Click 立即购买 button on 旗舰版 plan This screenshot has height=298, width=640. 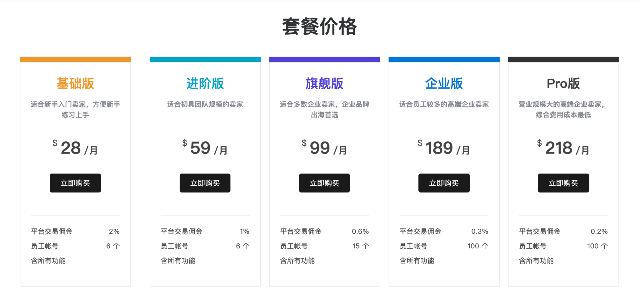tap(324, 183)
